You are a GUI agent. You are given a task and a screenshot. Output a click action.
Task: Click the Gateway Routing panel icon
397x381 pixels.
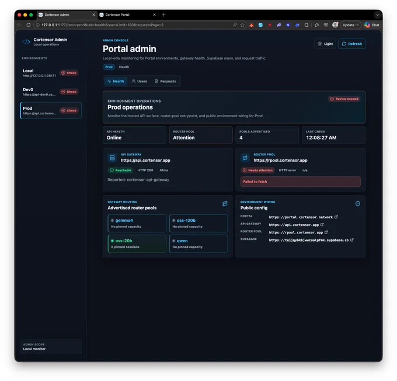point(225,204)
